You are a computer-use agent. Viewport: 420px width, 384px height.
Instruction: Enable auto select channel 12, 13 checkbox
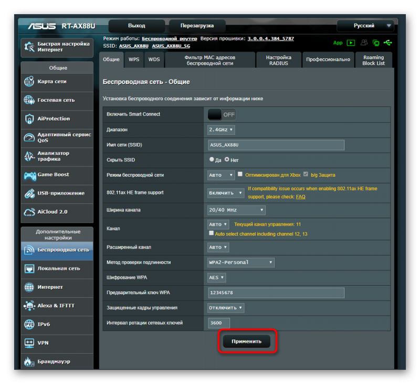pos(212,233)
